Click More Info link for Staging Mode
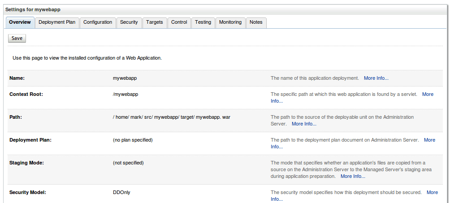 pyautogui.click(x=353, y=176)
